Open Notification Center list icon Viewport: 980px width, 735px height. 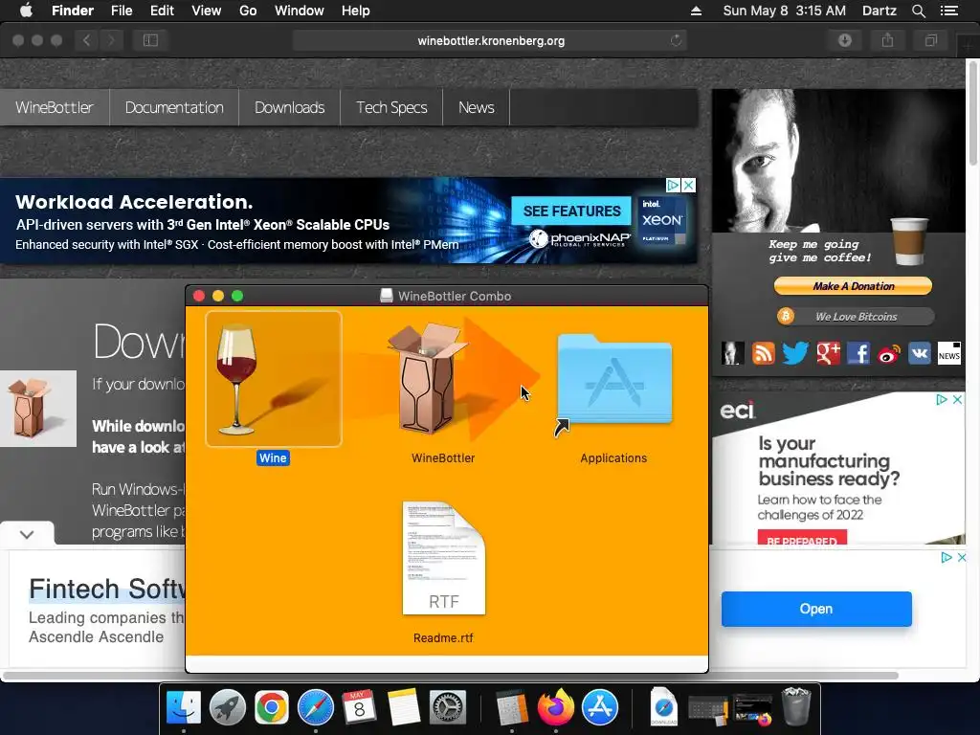948,11
